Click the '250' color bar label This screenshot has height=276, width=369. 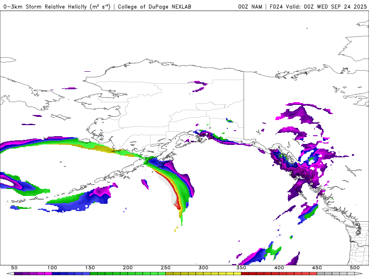point(166,268)
